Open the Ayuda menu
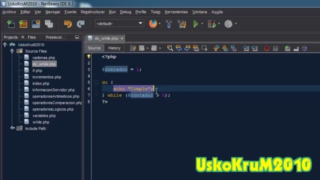Image resolution: width=320 pixels, height=180 pixels. pyautogui.click(x=217, y=12)
